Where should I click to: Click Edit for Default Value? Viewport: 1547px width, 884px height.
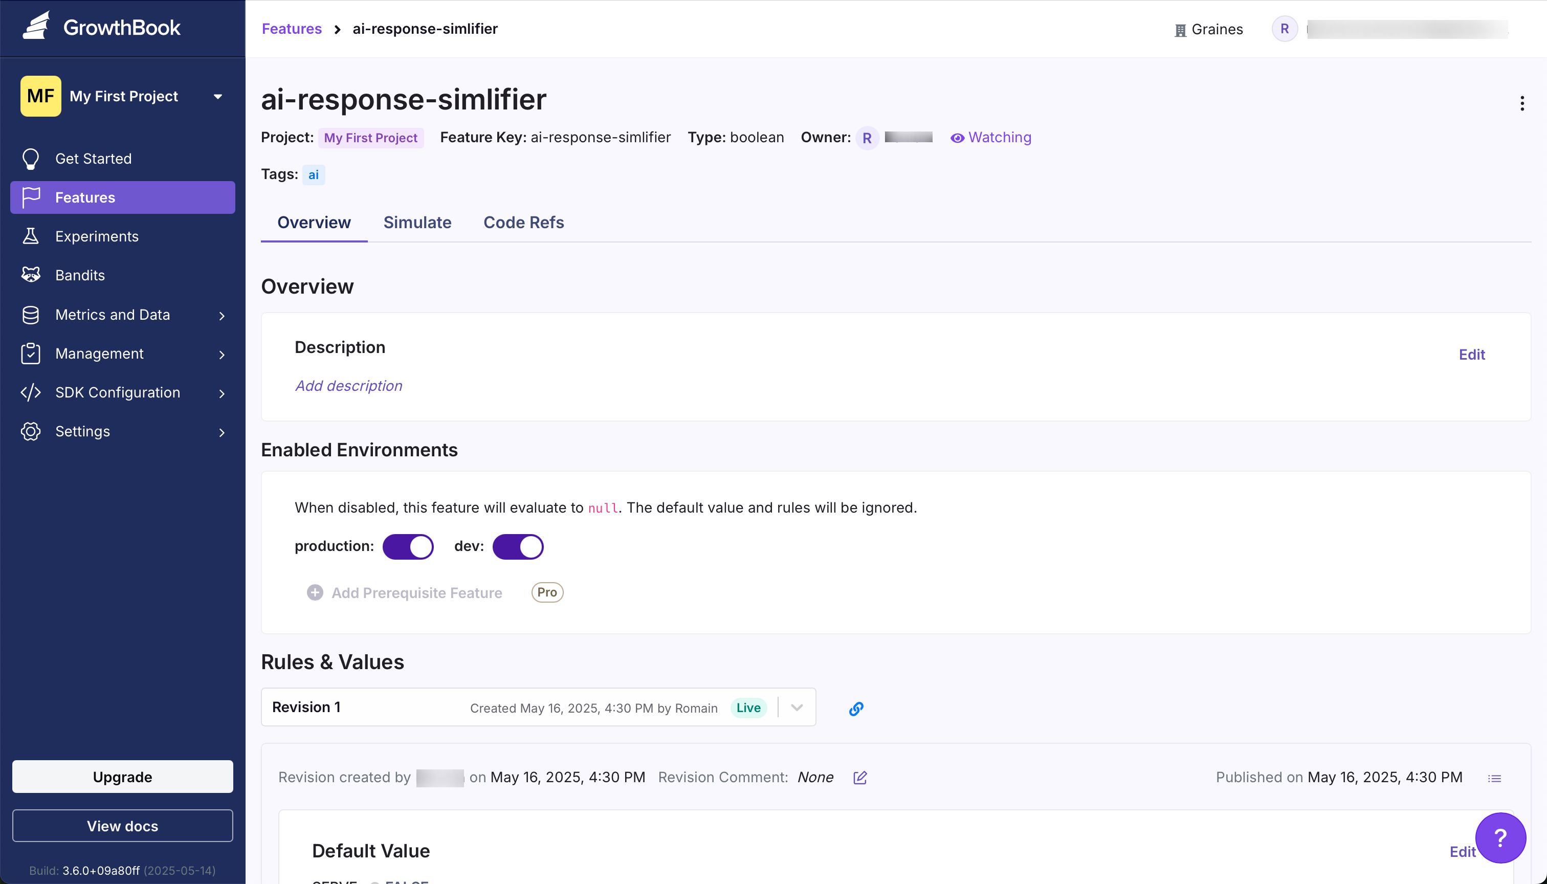(x=1462, y=852)
